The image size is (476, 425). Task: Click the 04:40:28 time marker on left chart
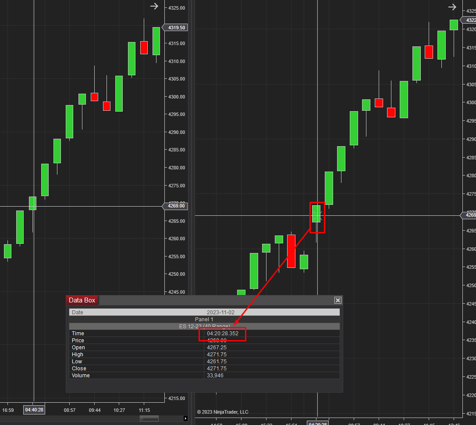[x=34, y=410]
